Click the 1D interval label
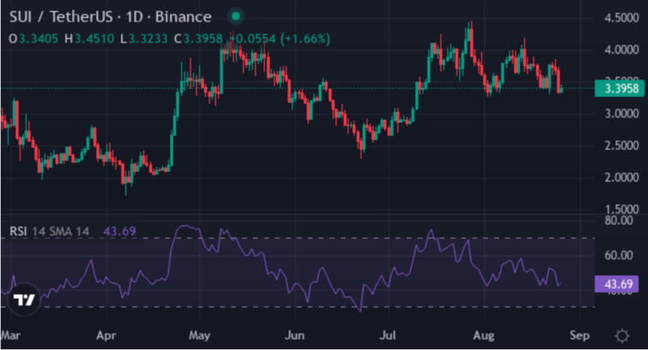Screen dimensions: 648x350 point(134,17)
